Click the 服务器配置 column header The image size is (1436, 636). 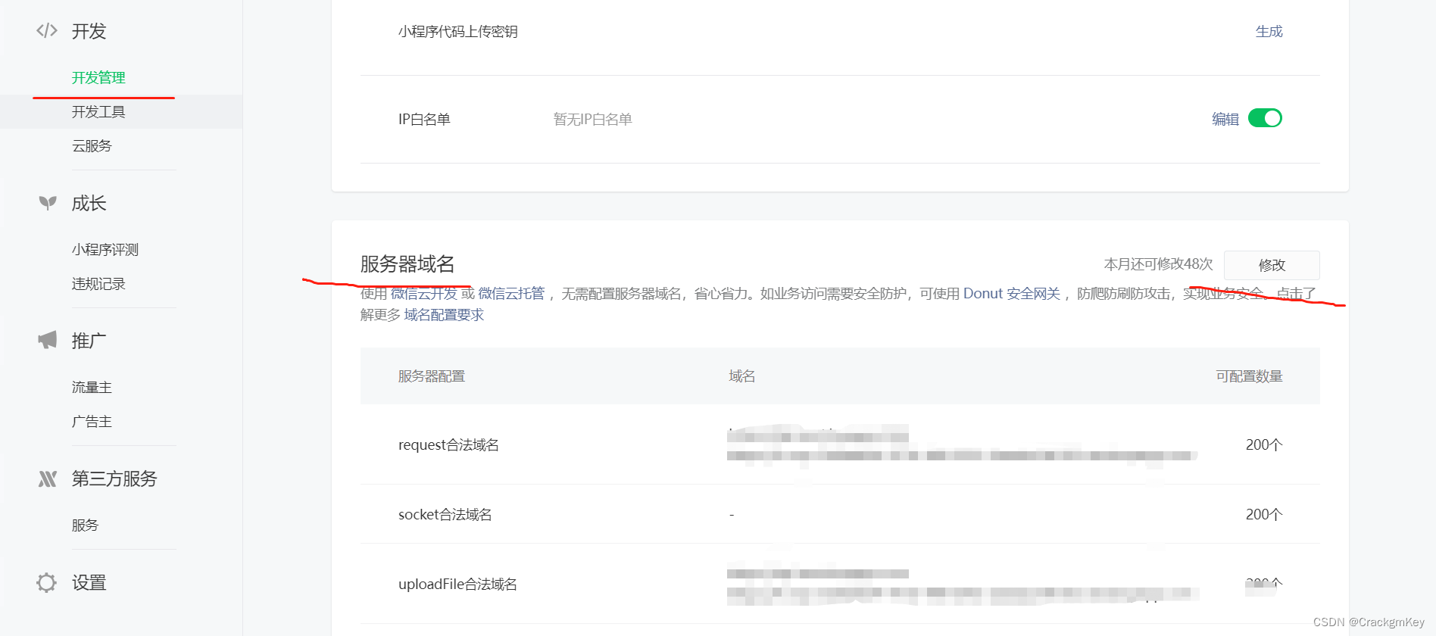pyautogui.click(x=432, y=376)
